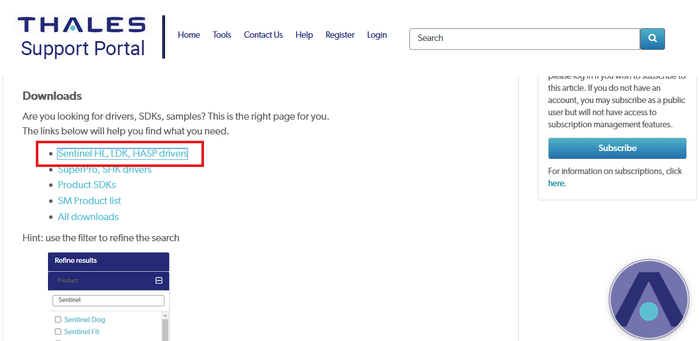Open the Help menu item

pyautogui.click(x=304, y=35)
